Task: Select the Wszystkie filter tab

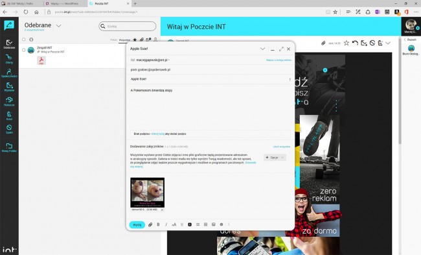Action: click(124, 40)
